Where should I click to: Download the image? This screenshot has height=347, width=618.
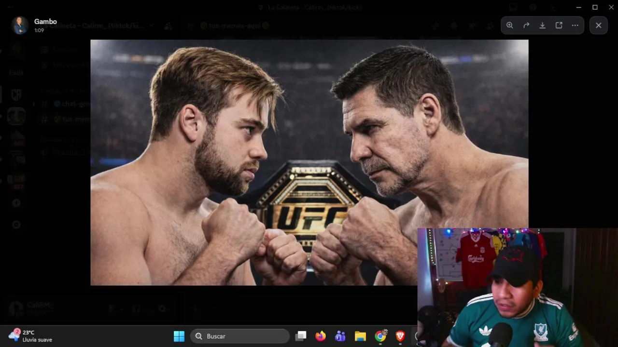click(543, 26)
